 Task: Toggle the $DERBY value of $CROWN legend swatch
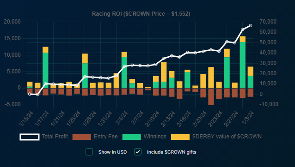coord(180,137)
